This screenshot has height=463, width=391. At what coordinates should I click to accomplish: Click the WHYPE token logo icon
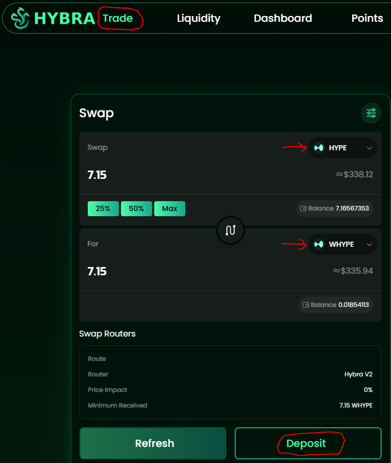tap(319, 244)
